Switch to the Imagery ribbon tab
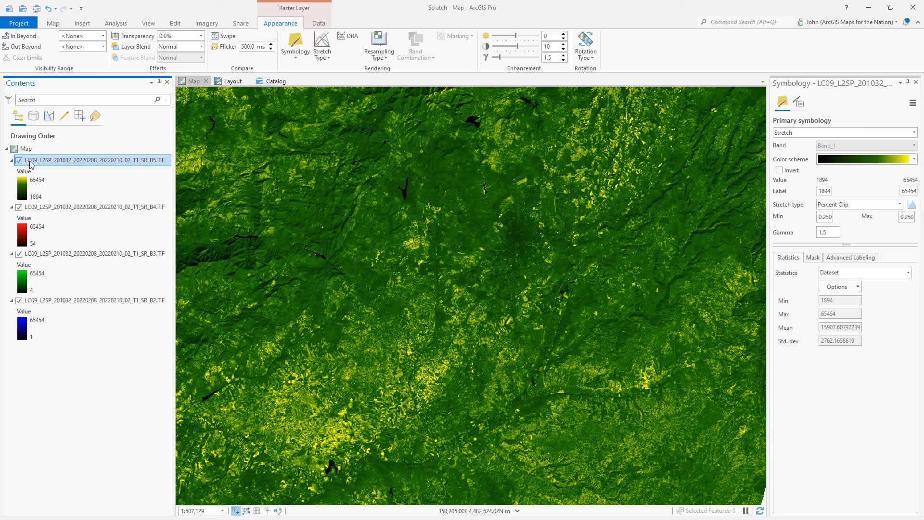The width and height of the screenshot is (924, 520). click(206, 23)
